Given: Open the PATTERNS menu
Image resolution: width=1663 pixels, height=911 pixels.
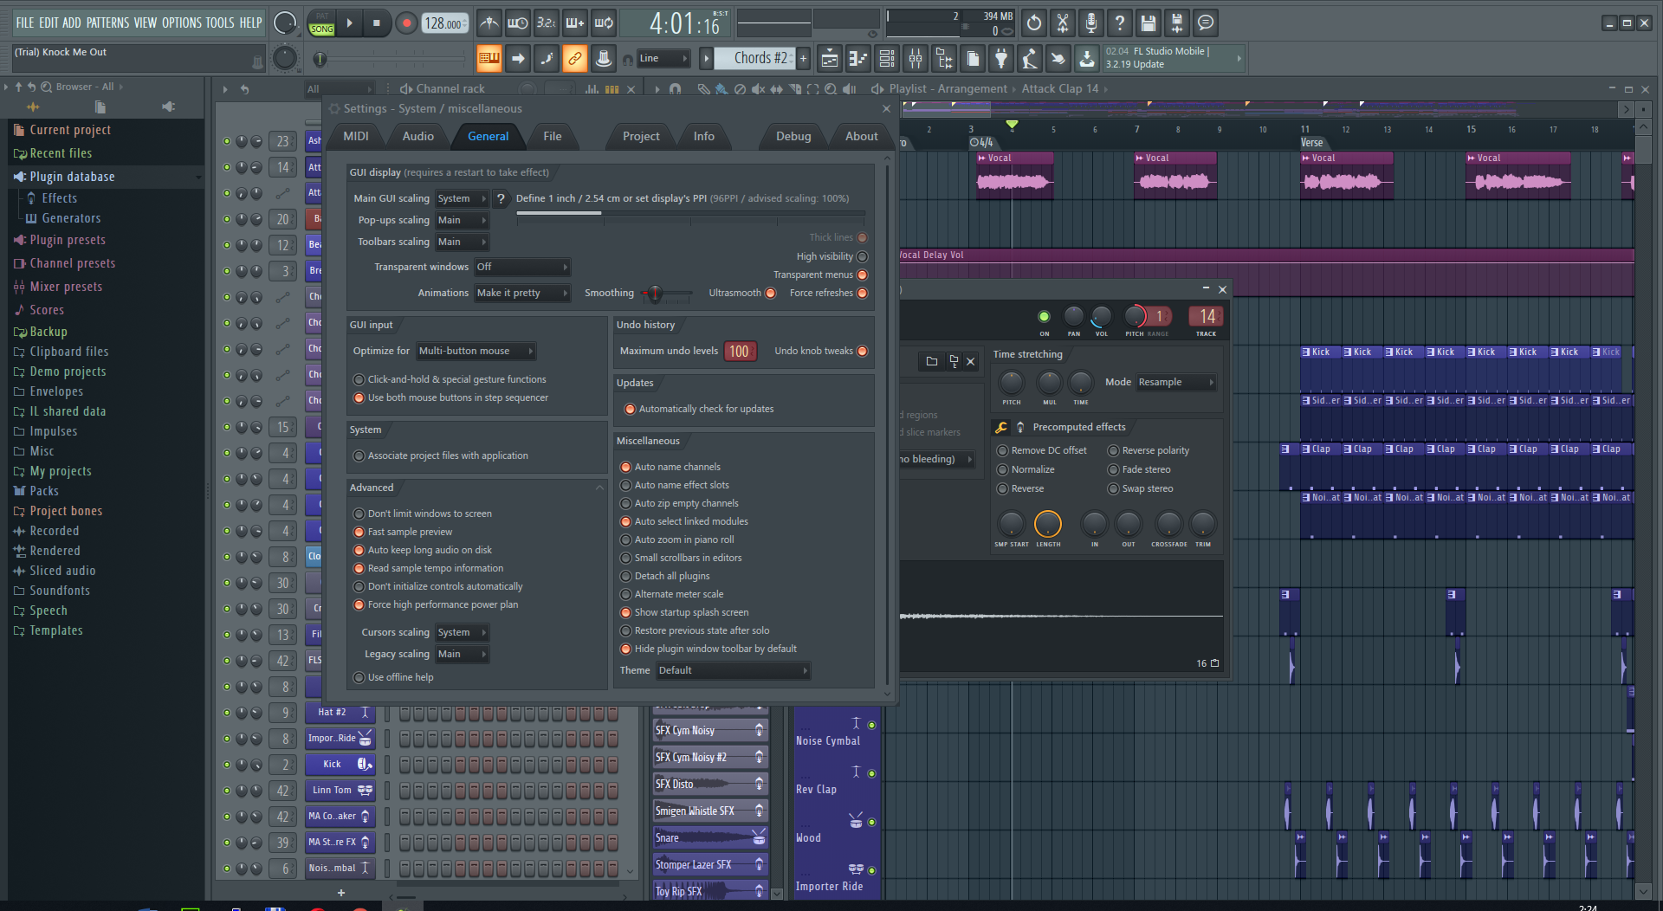Looking at the screenshot, I should point(107,23).
